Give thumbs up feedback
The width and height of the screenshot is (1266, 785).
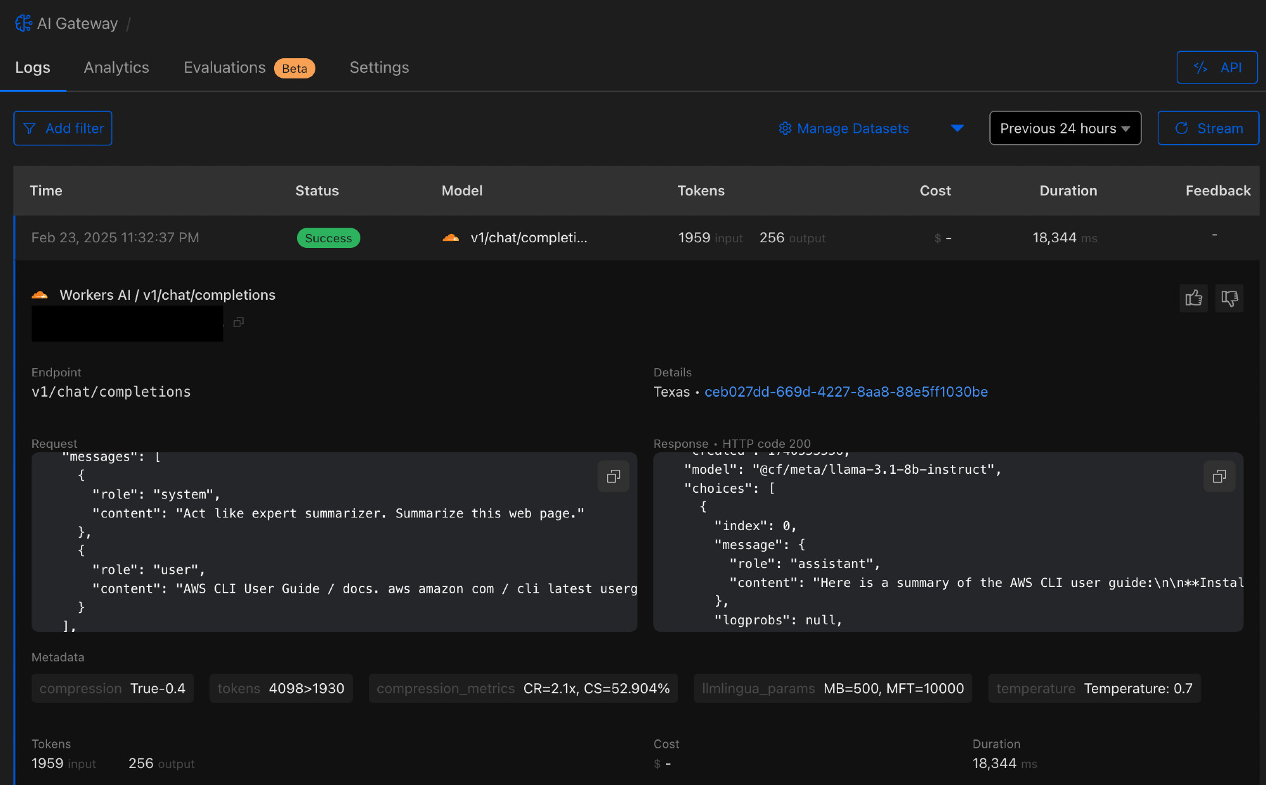pos(1193,299)
